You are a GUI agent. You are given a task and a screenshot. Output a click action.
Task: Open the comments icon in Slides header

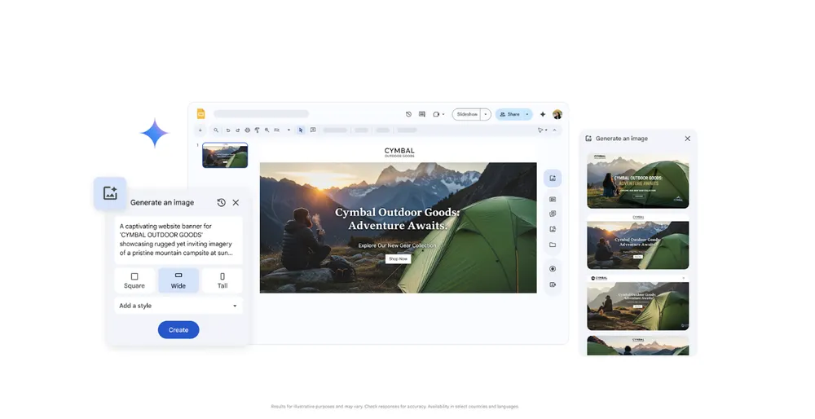[422, 114]
